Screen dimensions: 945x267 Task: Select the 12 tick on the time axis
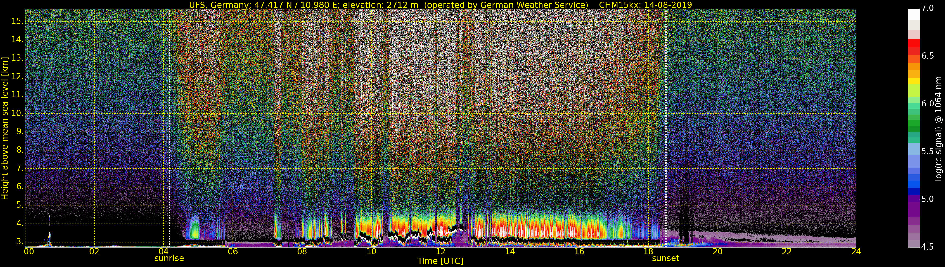441,252
